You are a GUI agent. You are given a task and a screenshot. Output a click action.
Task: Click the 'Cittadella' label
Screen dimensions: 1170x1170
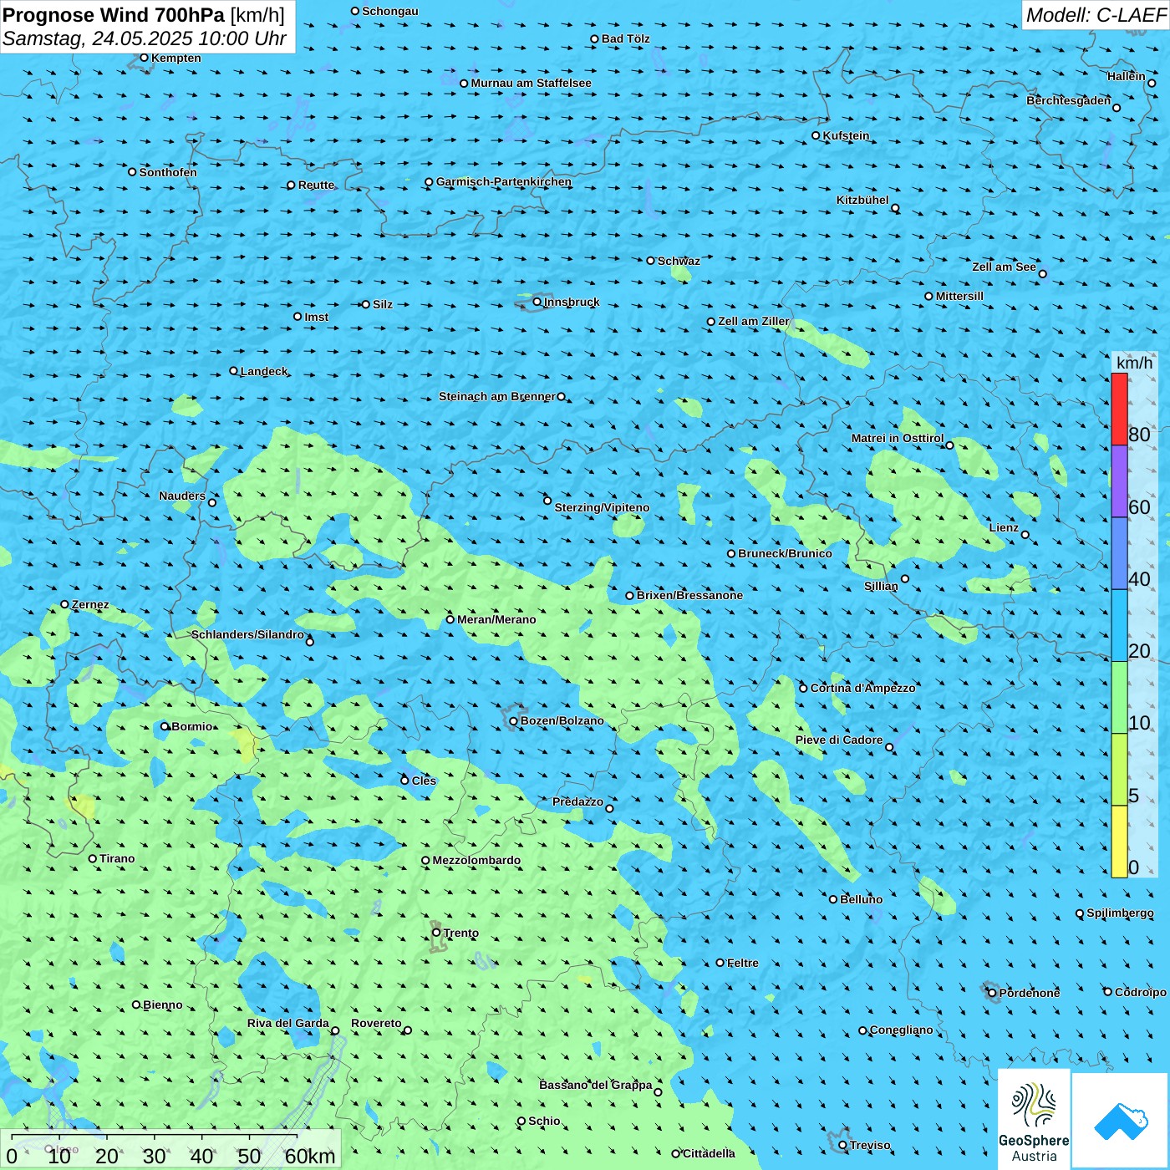click(709, 1153)
